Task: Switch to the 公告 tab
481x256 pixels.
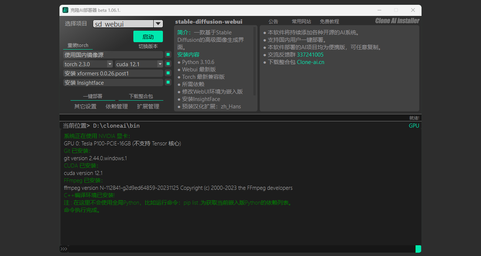Action: (x=273, y=21)
